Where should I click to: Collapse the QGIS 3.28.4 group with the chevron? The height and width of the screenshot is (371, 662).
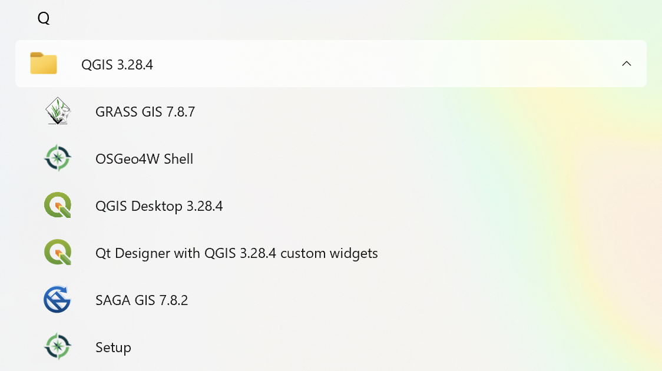(627, 64)
